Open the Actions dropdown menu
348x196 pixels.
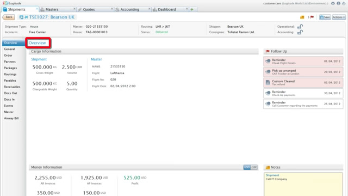point(339,17)
